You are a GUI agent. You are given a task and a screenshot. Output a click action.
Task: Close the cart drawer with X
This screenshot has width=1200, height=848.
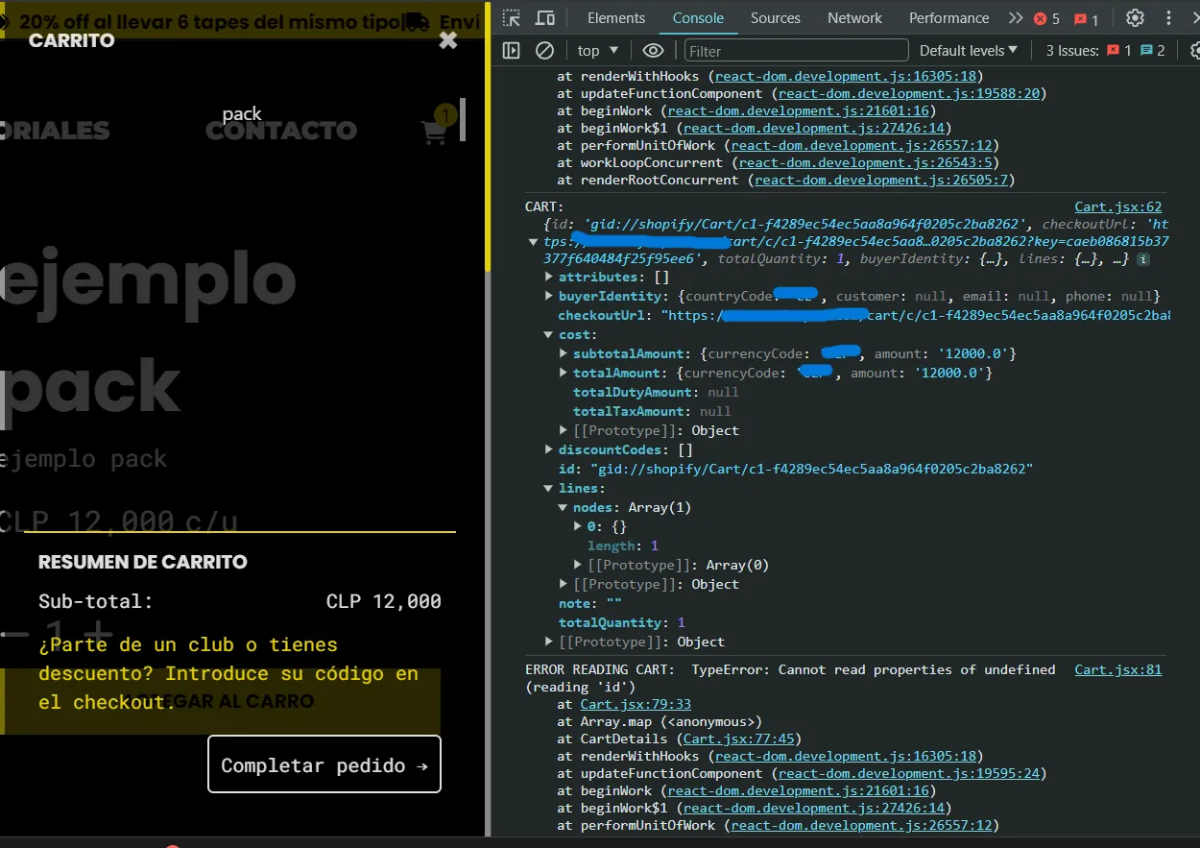pos(448,40)
